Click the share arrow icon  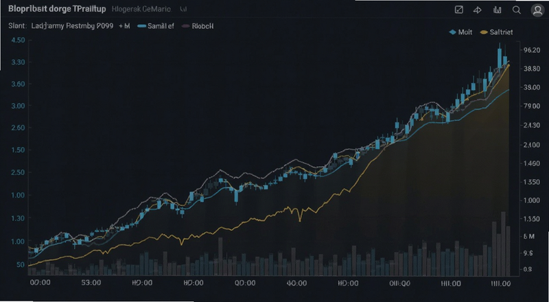478,10
